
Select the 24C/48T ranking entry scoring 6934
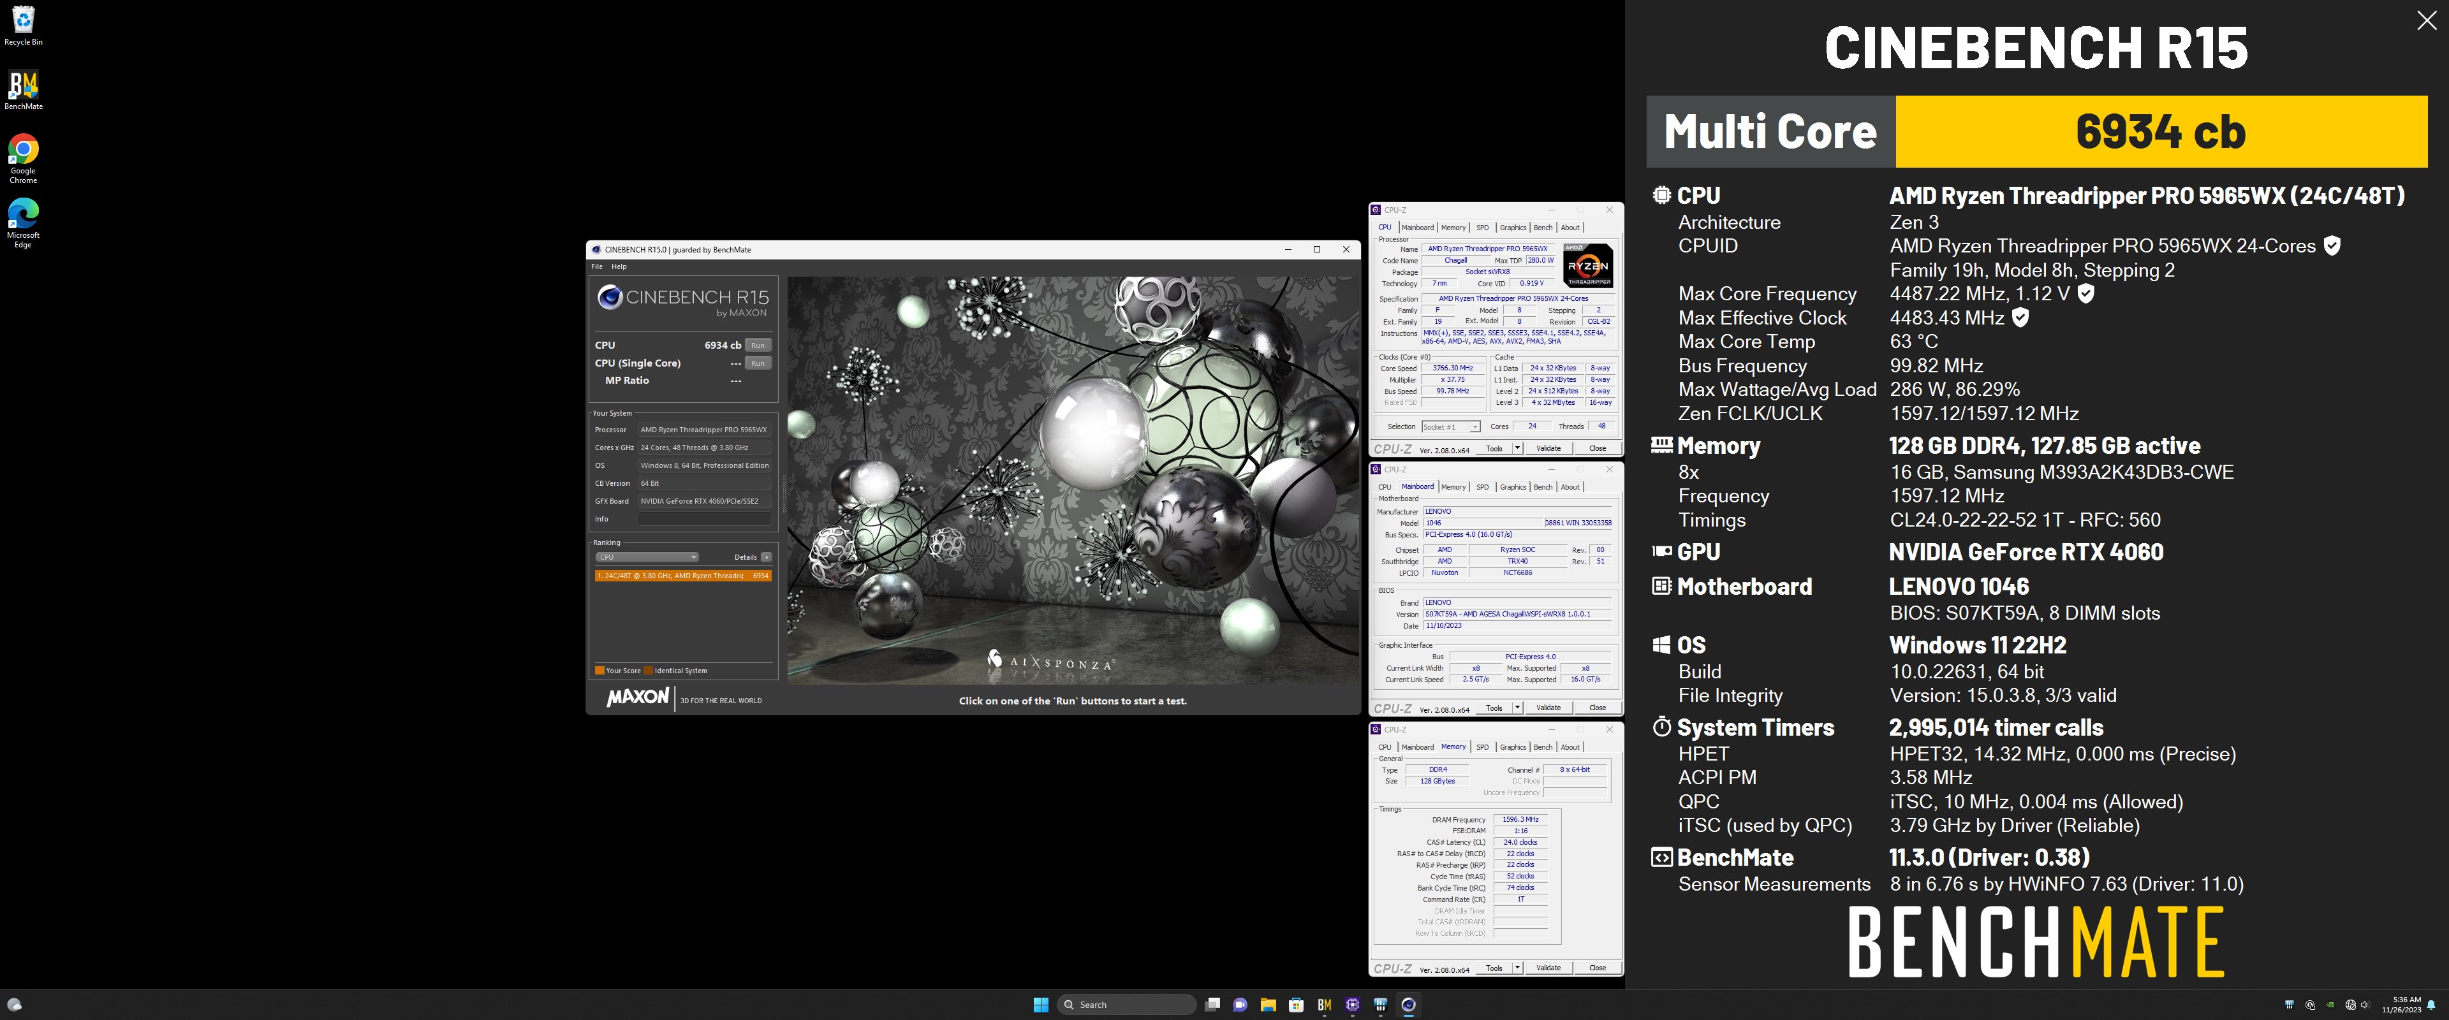point(682,576)
